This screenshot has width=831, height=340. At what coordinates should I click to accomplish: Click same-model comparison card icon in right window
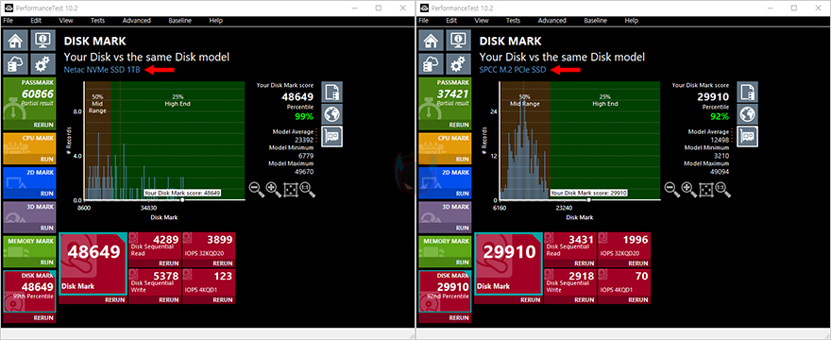tap(747, 136)
